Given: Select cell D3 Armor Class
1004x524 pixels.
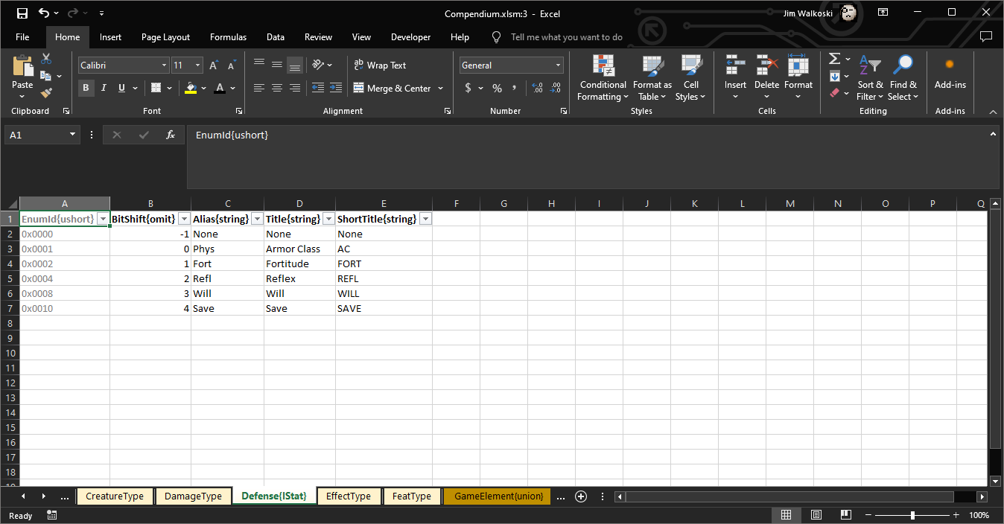Looking at the screenshot, I should point(299,249).
